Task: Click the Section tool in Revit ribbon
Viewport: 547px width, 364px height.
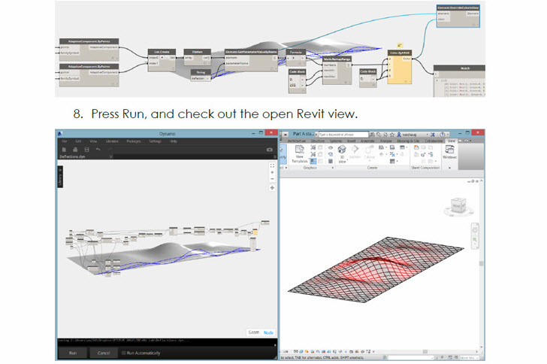Action: 355,153
